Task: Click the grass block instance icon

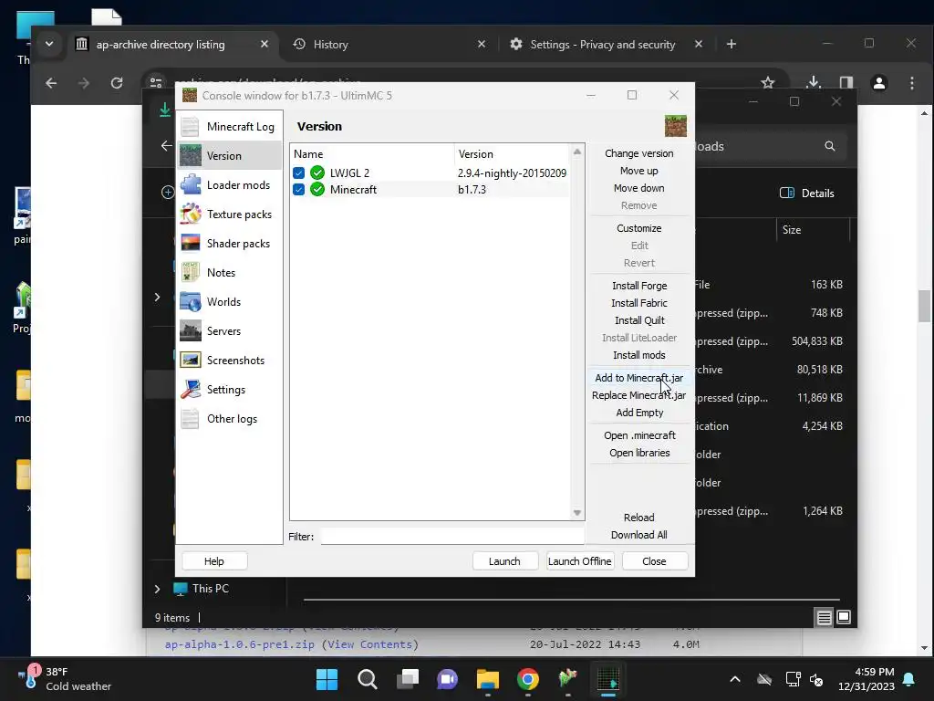Action: 676,126
